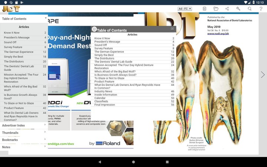The image size is (267, 167).
Task: Open Industry News in popup list
Action: tap(133, 91)
